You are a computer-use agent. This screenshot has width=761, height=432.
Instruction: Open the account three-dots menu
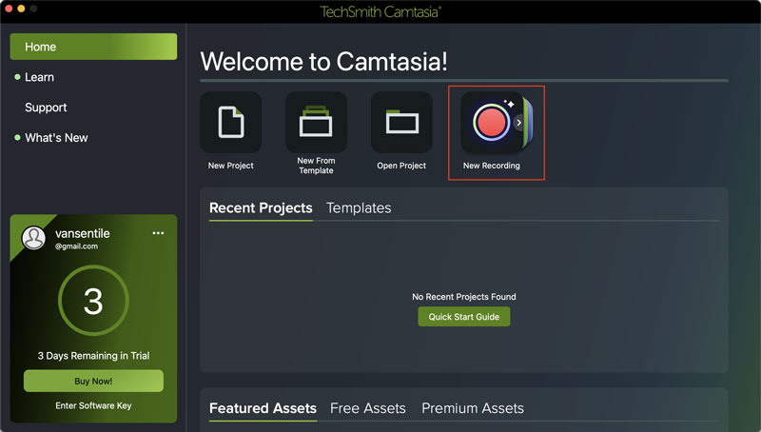click(158, 233)
